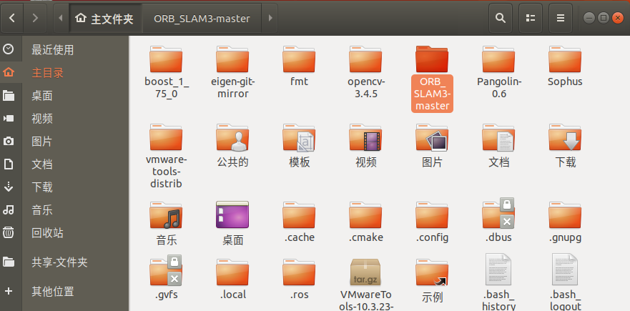Select the 视频 folder icon in file grid
This screenshot has height=311, width=630.
pos(365,137)
